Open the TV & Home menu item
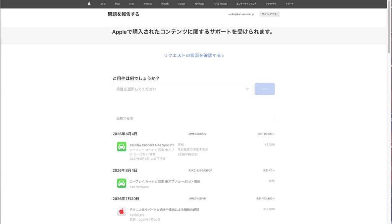 (220, 4)
